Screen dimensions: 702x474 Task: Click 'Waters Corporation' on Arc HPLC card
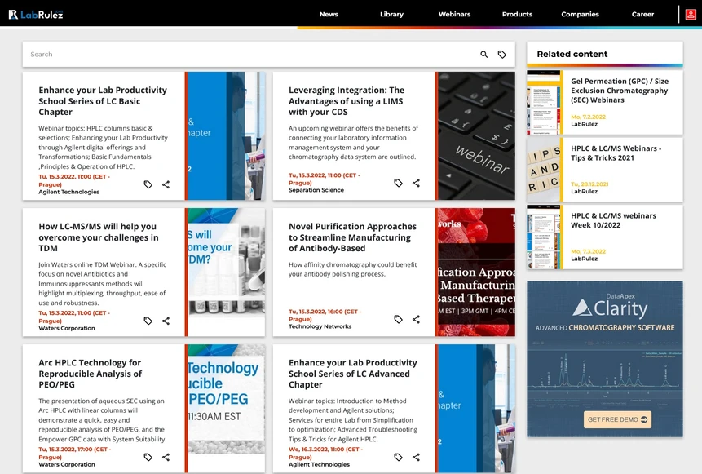coord(67,464)
